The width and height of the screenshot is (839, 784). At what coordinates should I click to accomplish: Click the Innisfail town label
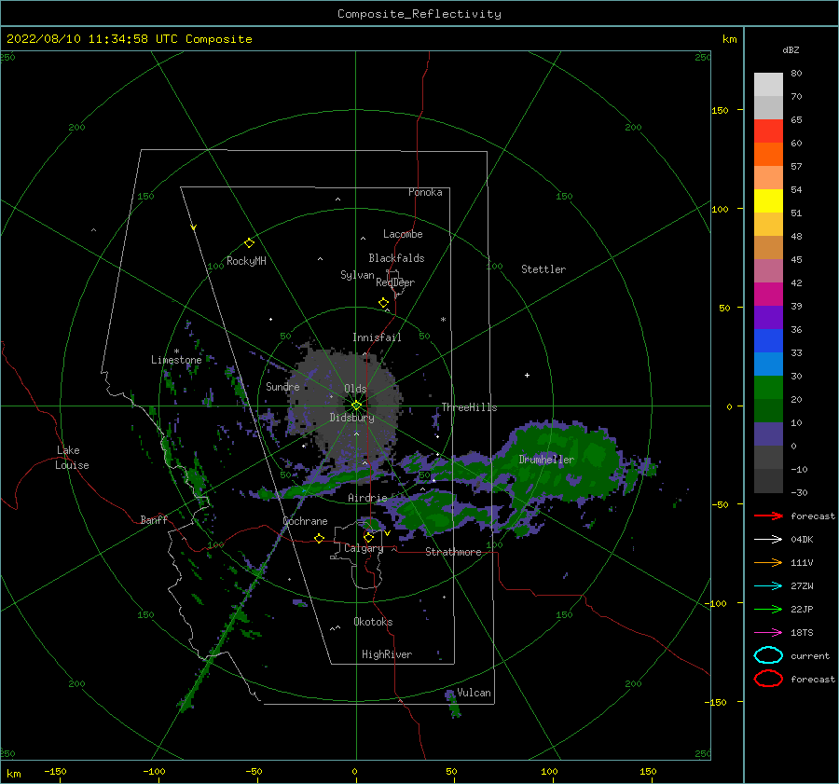[377, 337]
